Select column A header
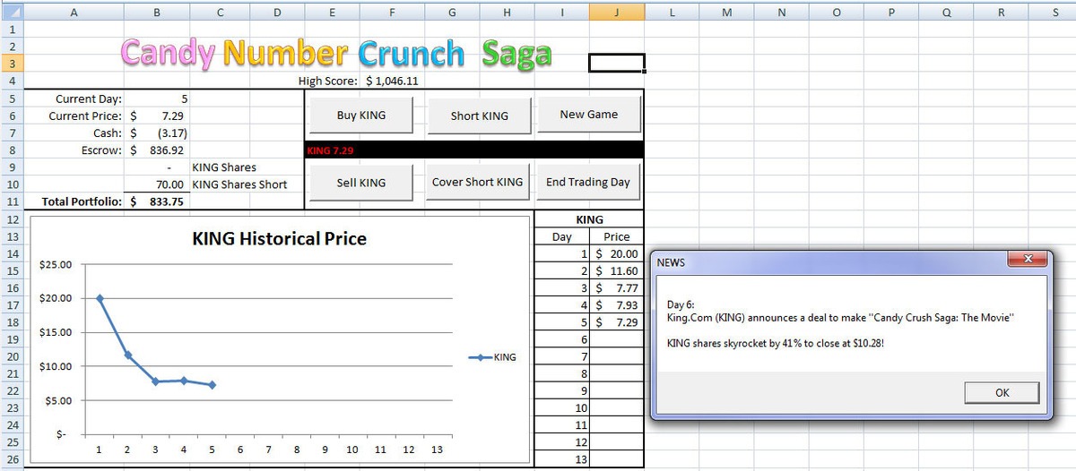 (73, 12)
